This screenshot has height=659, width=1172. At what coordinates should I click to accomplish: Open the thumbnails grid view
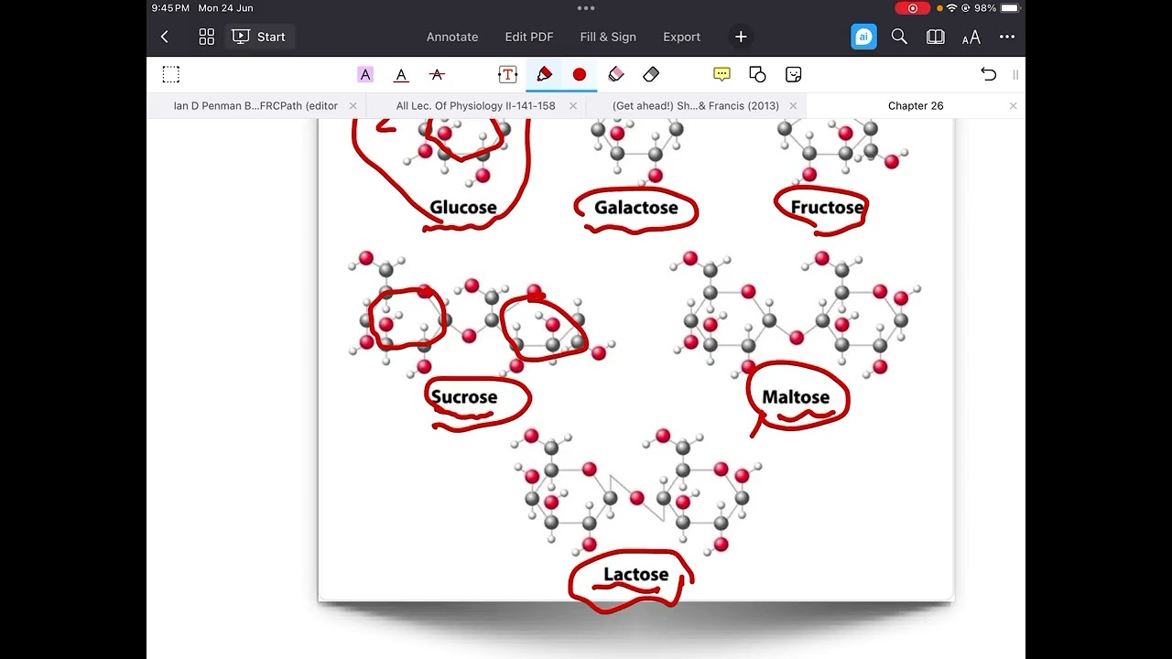[x=207, y=37]
